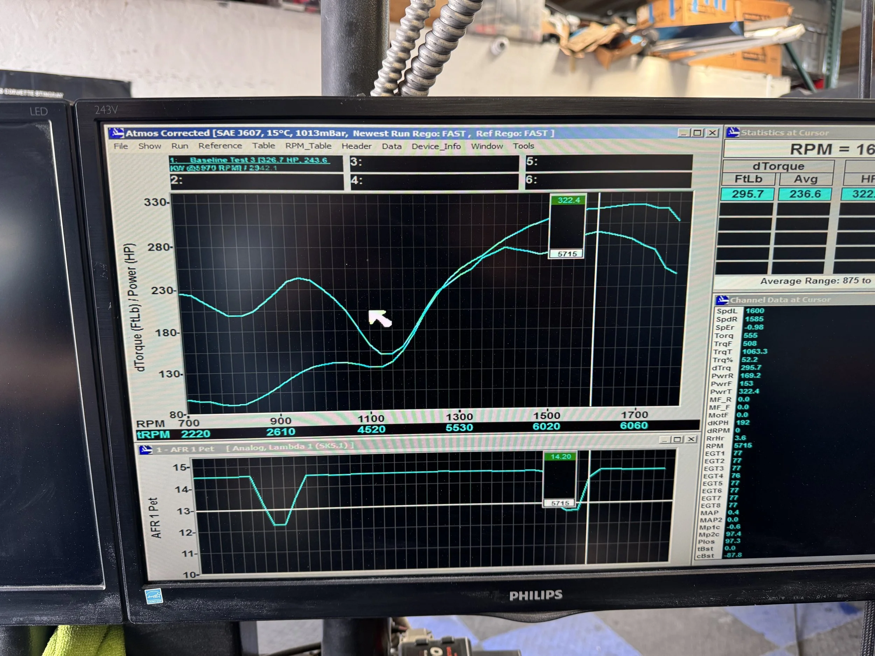Open the Run menu
This screenshot has width=875, height=656.
tap(180, 146)
